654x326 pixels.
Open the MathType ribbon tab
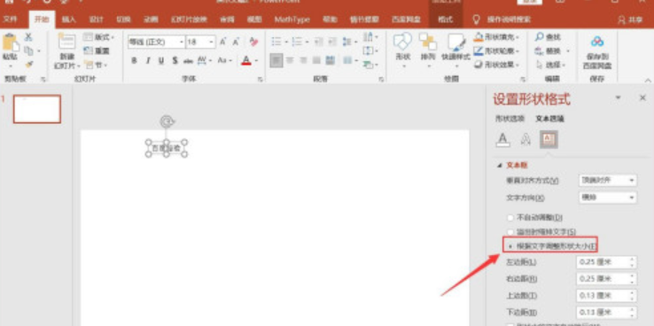click(292, 19)
